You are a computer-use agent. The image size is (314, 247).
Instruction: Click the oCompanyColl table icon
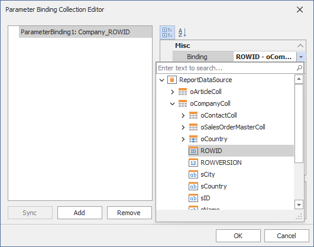pos(183,103)
